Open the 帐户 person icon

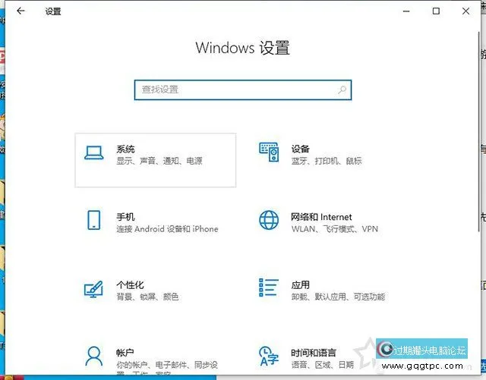[93, 356]
